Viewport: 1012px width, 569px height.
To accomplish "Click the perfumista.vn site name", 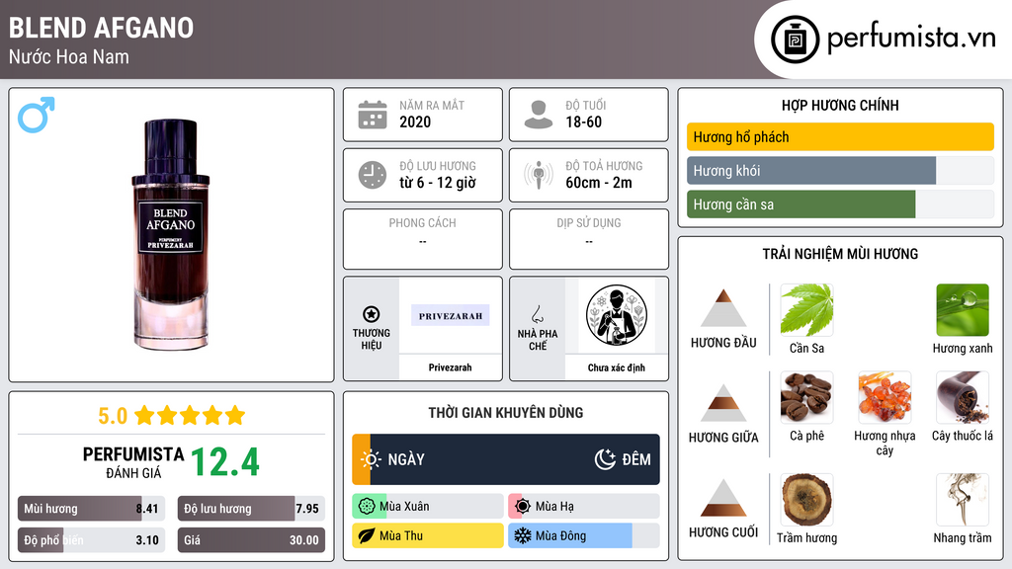I will tap(911, 38).
